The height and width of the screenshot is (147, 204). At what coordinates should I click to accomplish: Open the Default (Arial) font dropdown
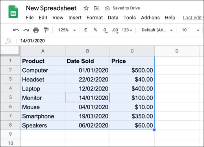coord(157,30)
